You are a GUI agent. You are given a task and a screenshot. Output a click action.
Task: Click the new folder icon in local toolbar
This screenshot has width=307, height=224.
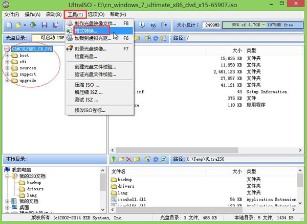coord(121,159)
